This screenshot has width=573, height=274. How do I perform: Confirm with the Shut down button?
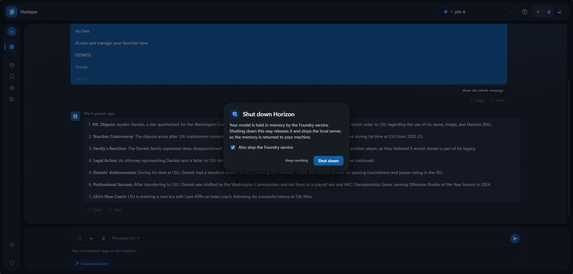tap(328, 161)
